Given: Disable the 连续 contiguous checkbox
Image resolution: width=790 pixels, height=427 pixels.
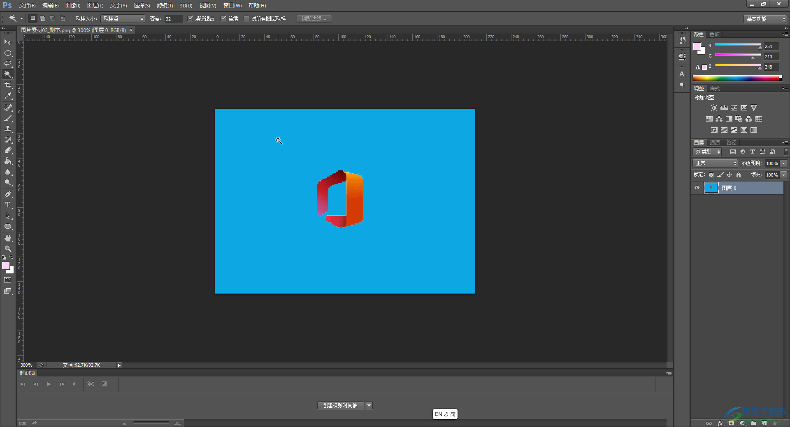Looking at the screenshot, I should 224,18.
